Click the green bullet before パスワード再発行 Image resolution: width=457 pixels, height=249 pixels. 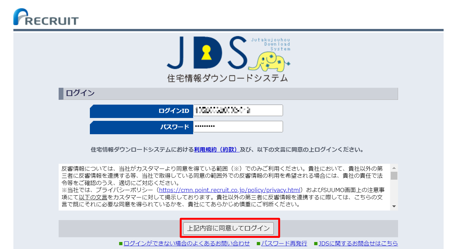coord(258,244)
